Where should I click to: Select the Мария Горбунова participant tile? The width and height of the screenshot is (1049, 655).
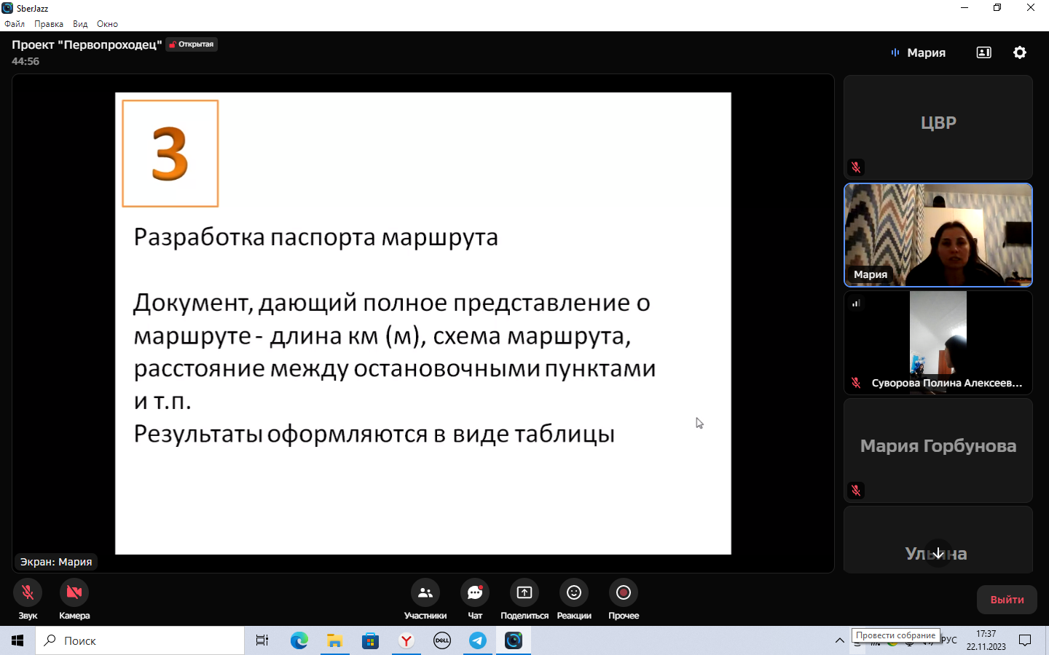click(938, 450)
